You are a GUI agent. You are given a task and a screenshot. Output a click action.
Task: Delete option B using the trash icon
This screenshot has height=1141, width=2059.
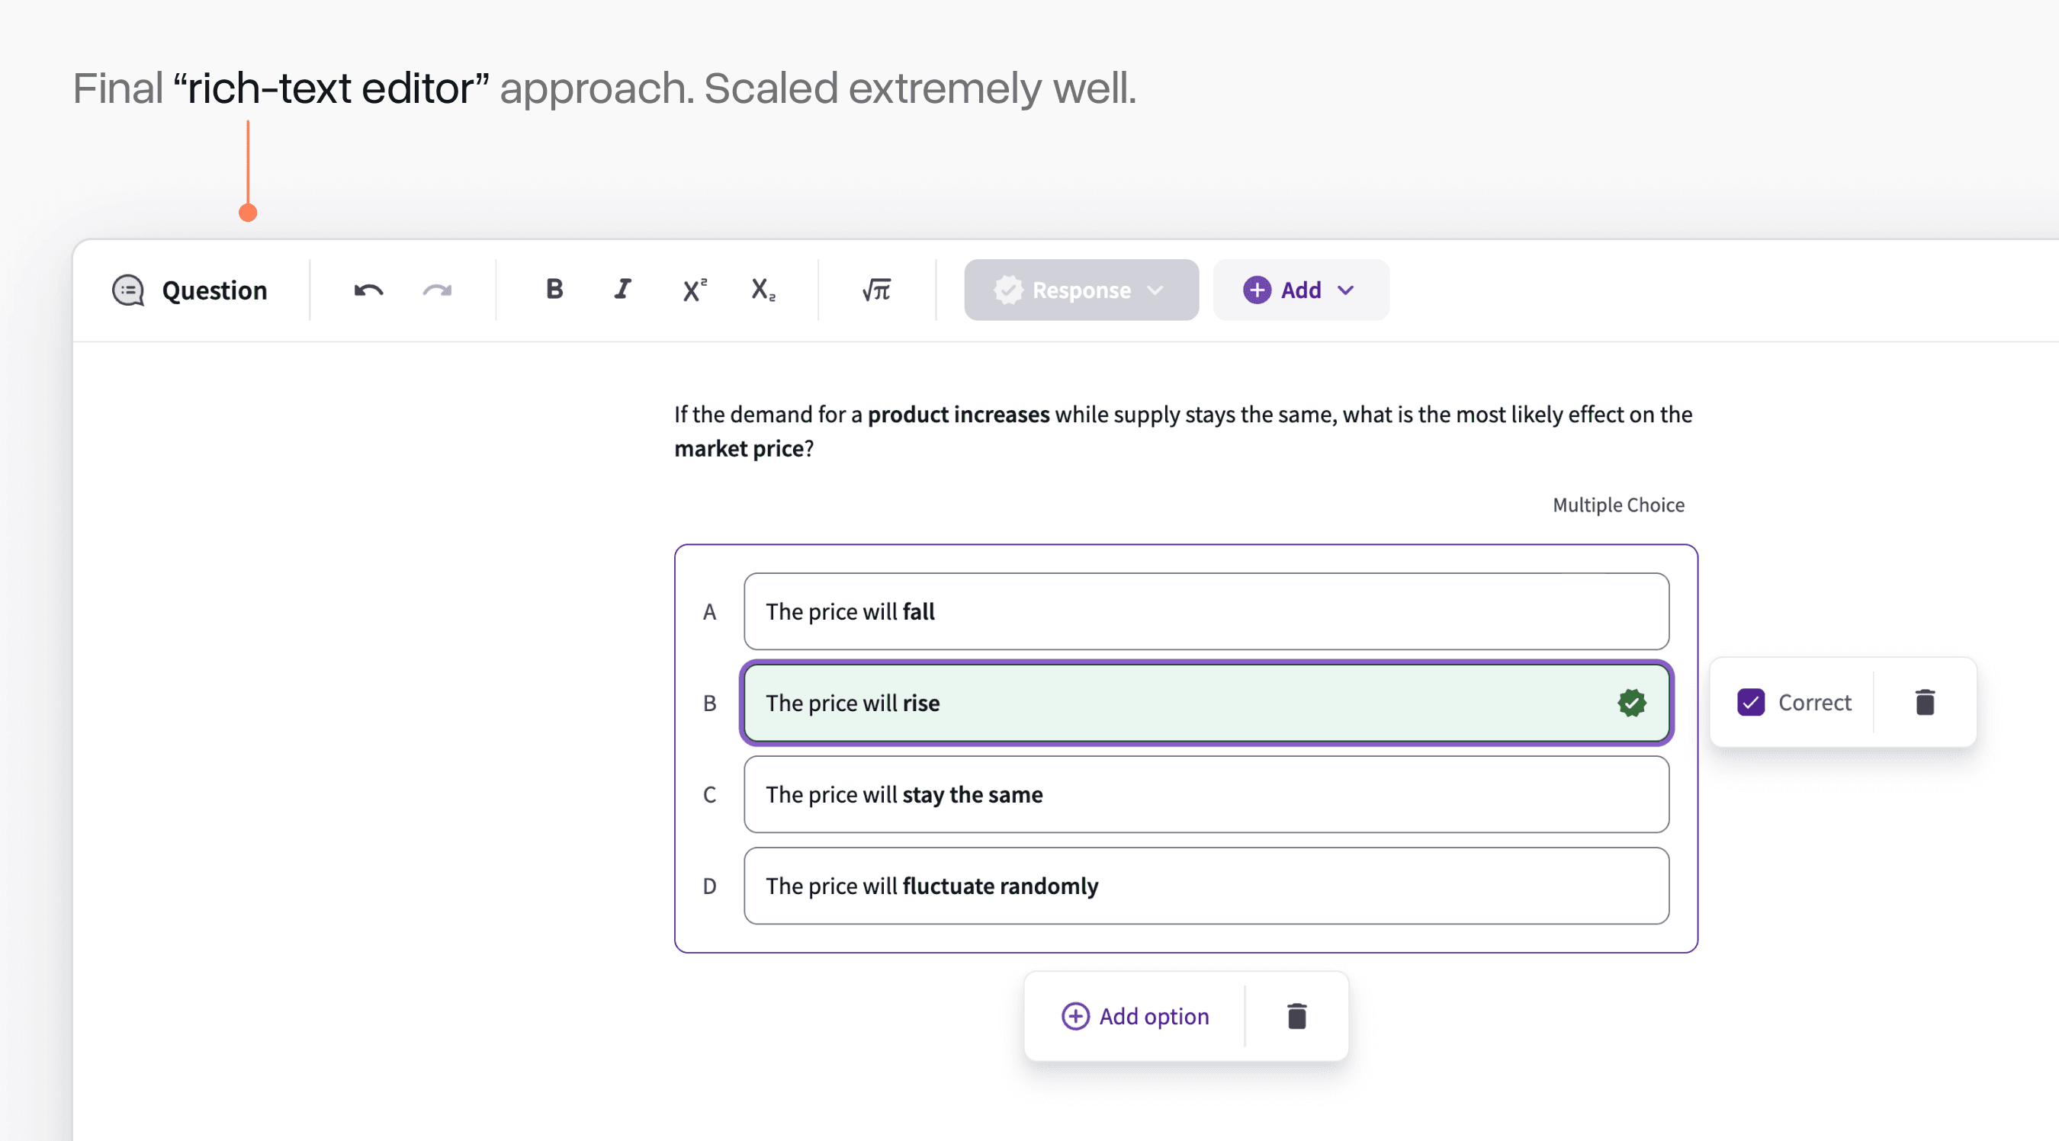pyautogui.click(x=1925, y=702)
